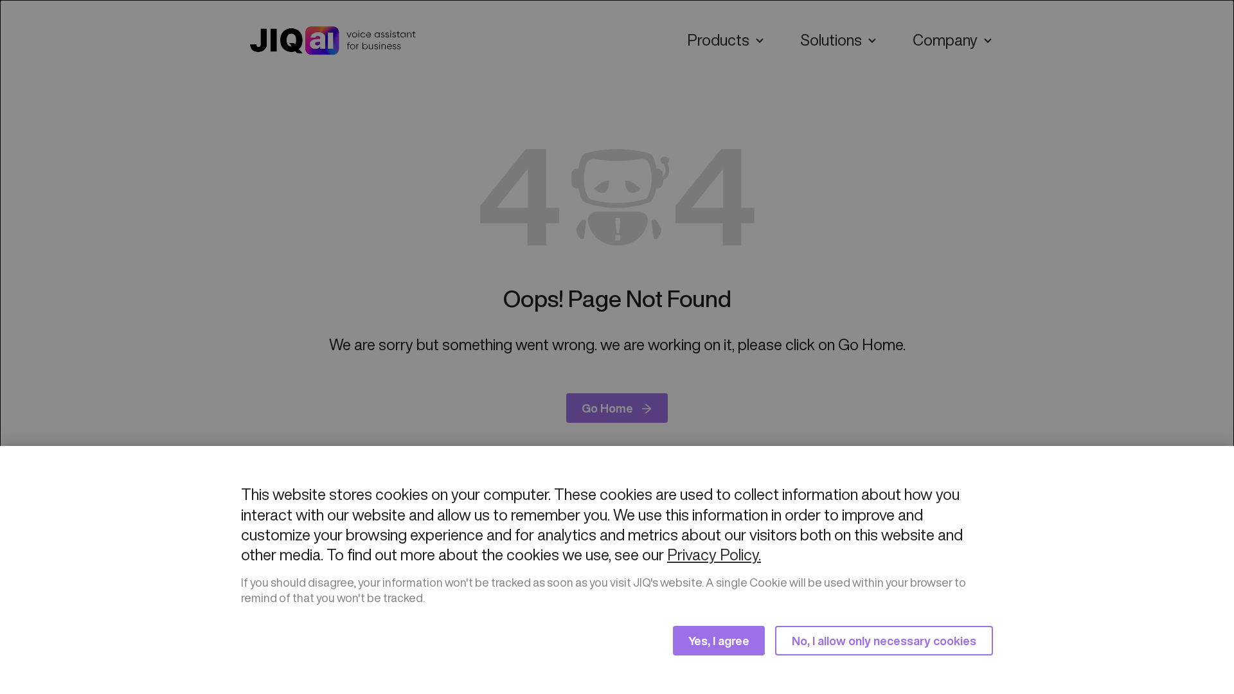Expand the Company dropdown chevron
This screenshot has height=694, width=1234.
tap(988, 41)
